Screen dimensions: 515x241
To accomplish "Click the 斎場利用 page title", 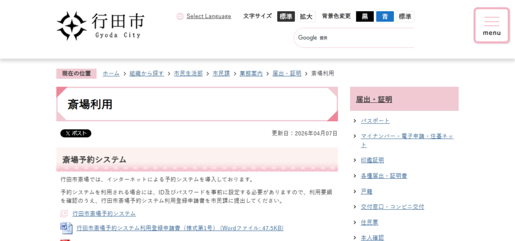I will tap(90, 104).
